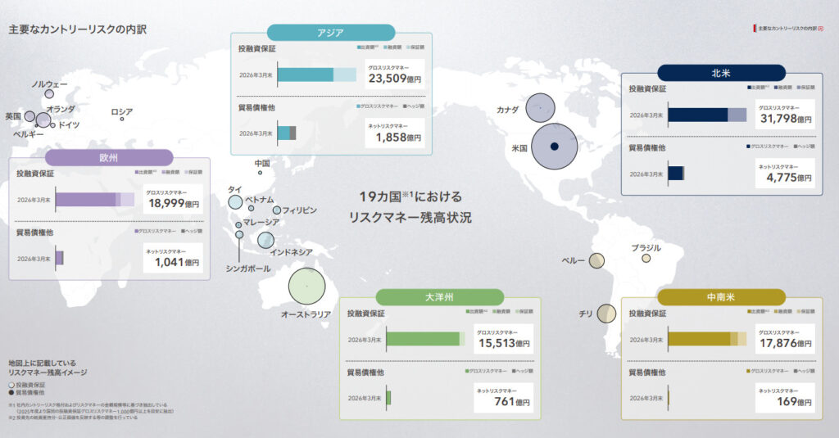Click the 英国 bubble on the map
The image size is (839, 438).
point(30,116)
